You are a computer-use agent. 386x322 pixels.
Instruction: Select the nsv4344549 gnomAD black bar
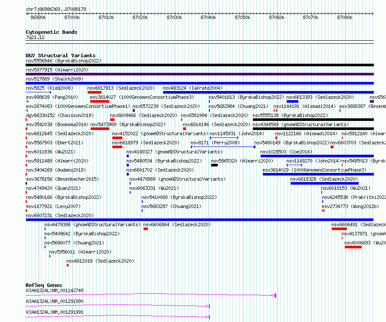pos(314,129)
